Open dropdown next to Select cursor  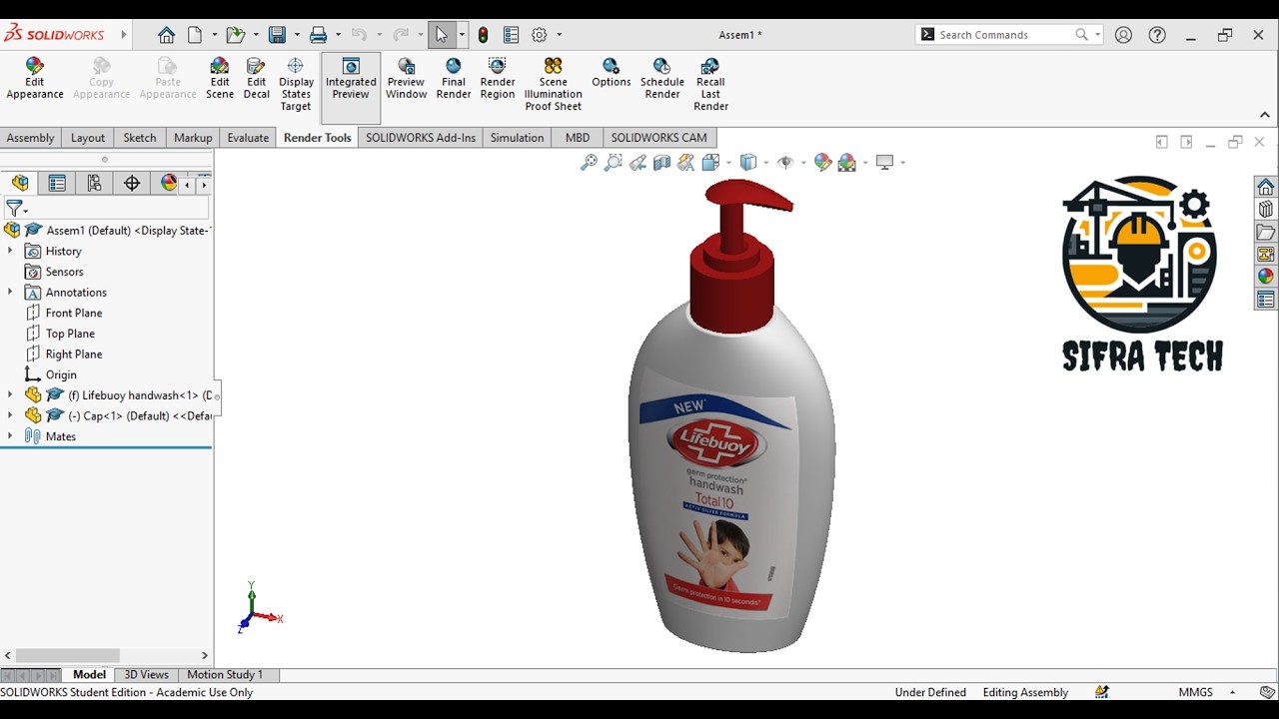pos(462,35)
